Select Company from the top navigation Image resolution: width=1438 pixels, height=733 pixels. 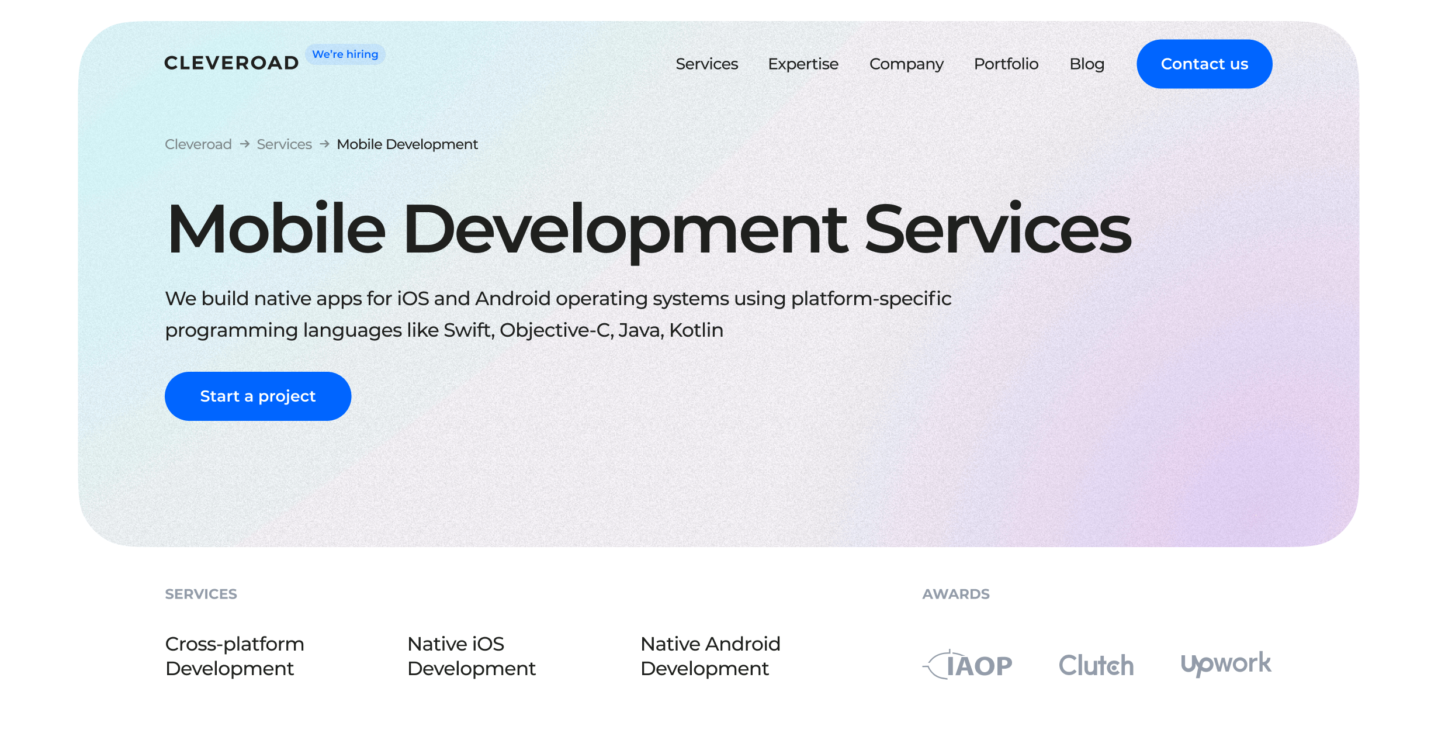point(906,64)
